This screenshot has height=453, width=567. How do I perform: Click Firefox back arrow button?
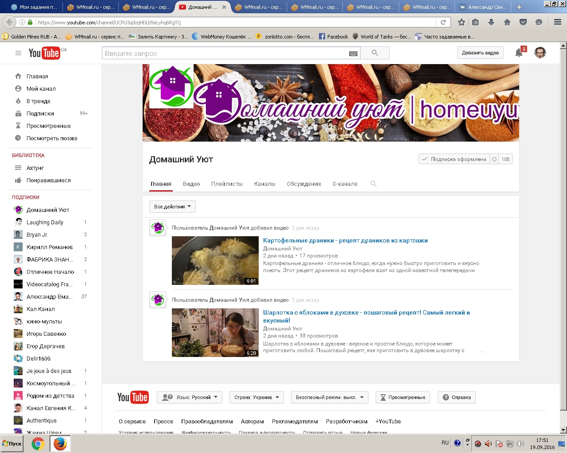(x=10, y=22)
